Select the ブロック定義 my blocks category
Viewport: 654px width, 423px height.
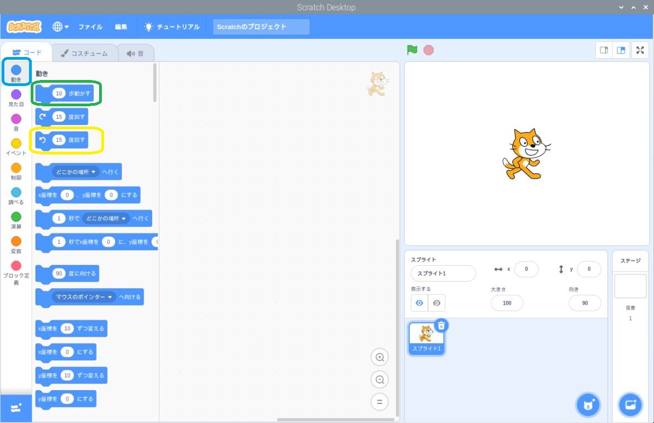(x=16, y=273)
